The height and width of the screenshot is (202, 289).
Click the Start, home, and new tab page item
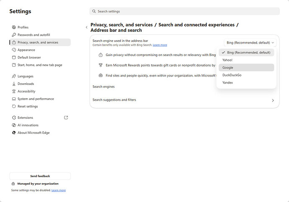(x=40, y=65)
